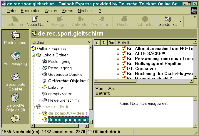Click the Weiterlei... forward toolbar icon
The height and width of the screenshot is (136, 199).
(101, 19)
